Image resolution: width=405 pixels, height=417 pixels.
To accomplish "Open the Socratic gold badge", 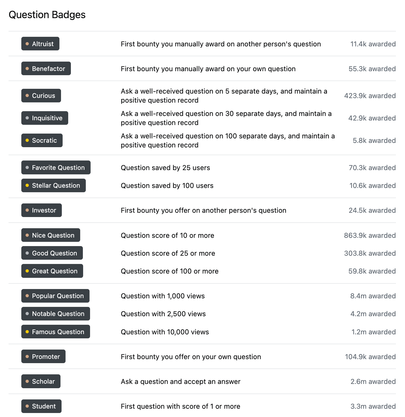I will [x=42, y=140].
